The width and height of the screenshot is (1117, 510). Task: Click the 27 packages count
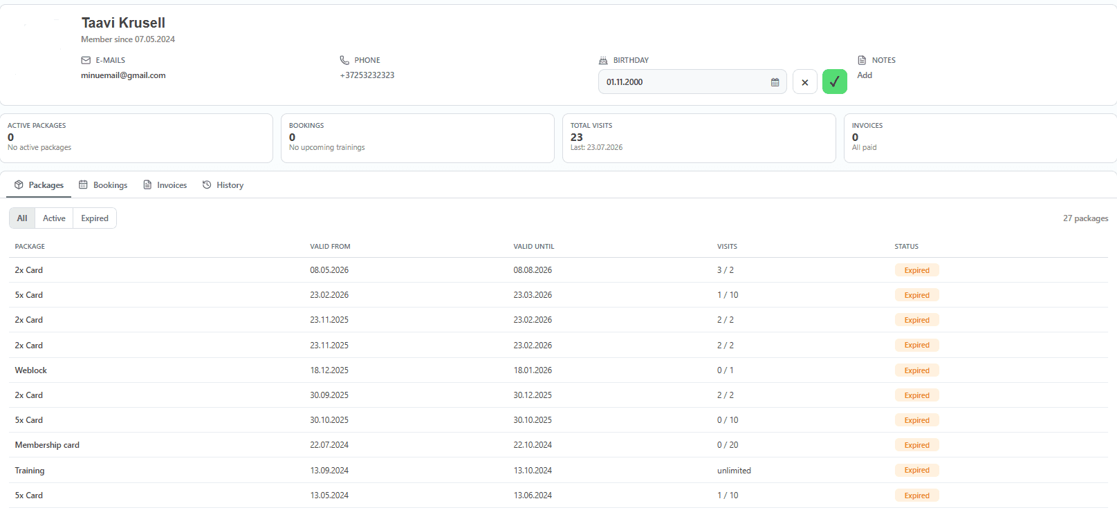[1085, 218]
